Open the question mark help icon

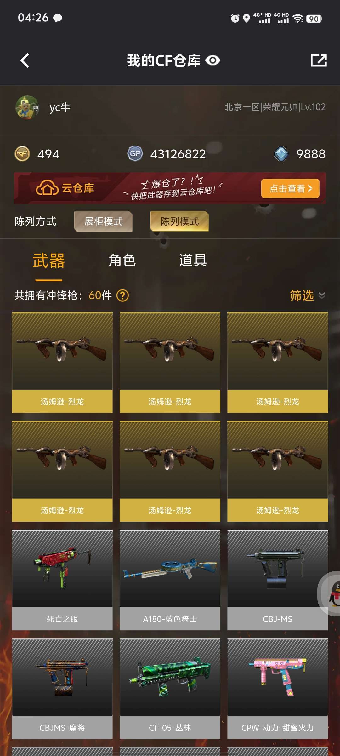pos(122,295)
